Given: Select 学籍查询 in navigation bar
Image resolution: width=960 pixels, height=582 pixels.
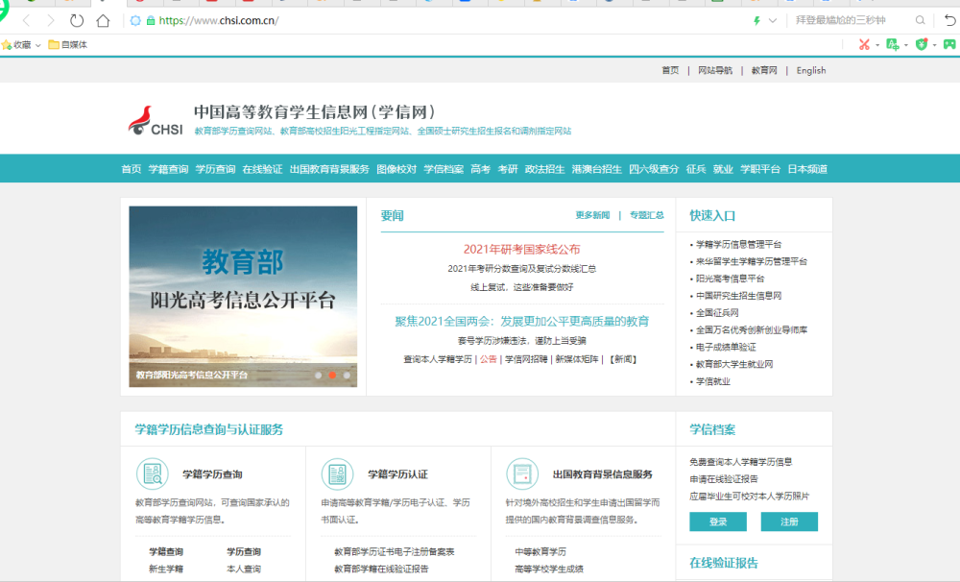Looking at the screenshot, I should click(x=168, y=169).
